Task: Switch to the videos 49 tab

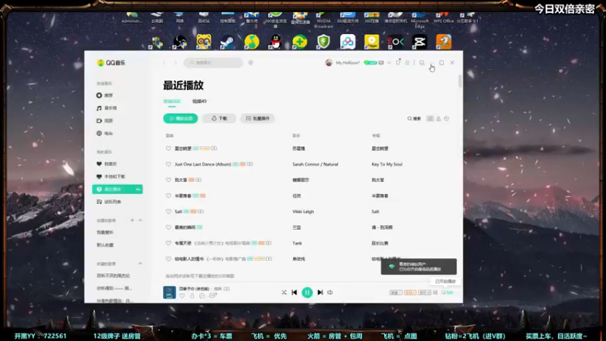Action: click(x=199, y=102)
